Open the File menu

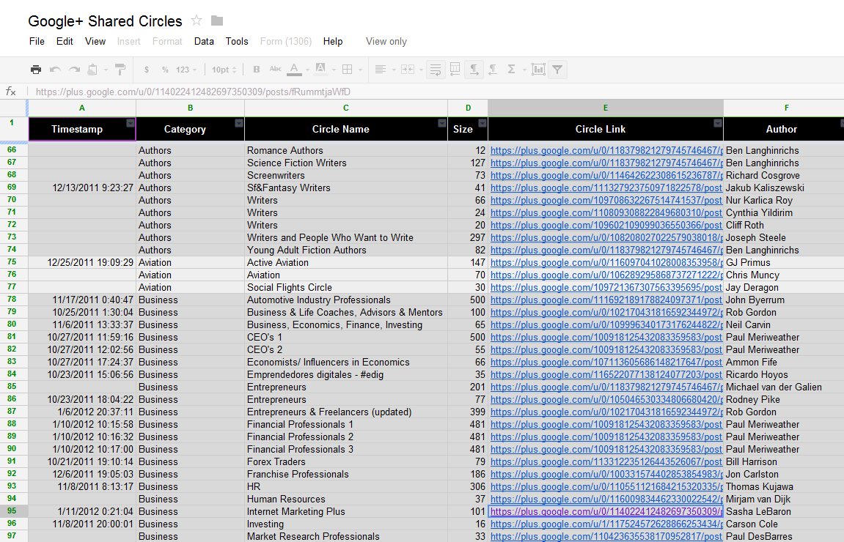[37, 42]
